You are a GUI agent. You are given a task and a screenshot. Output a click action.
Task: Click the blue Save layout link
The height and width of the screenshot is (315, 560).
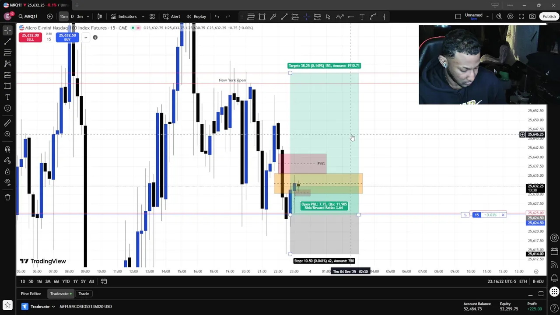(x=473, y=19)
